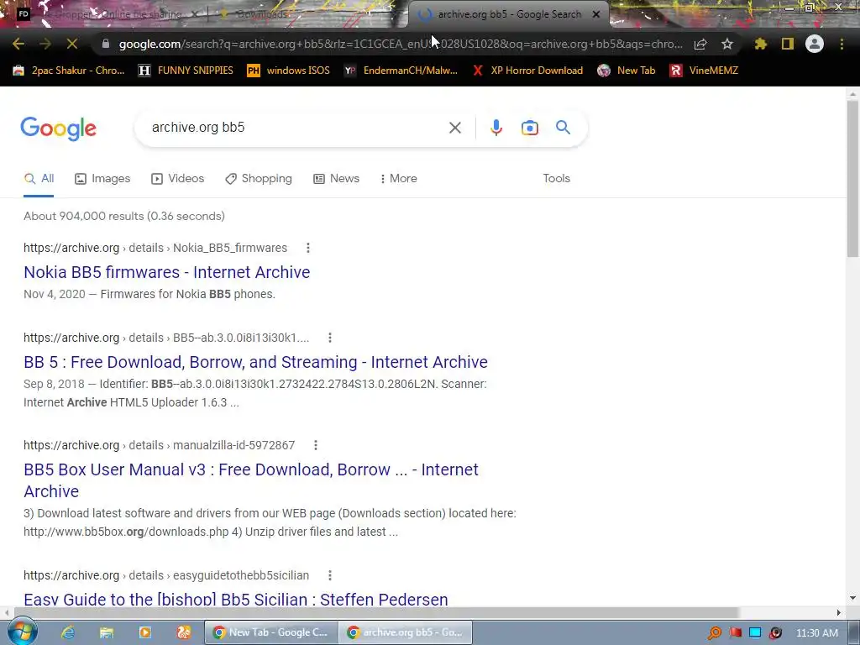Click the vertical scrollbar thumb
Image resolution: width=860 pixels, height=645 pixels.
tap(852, 178)
